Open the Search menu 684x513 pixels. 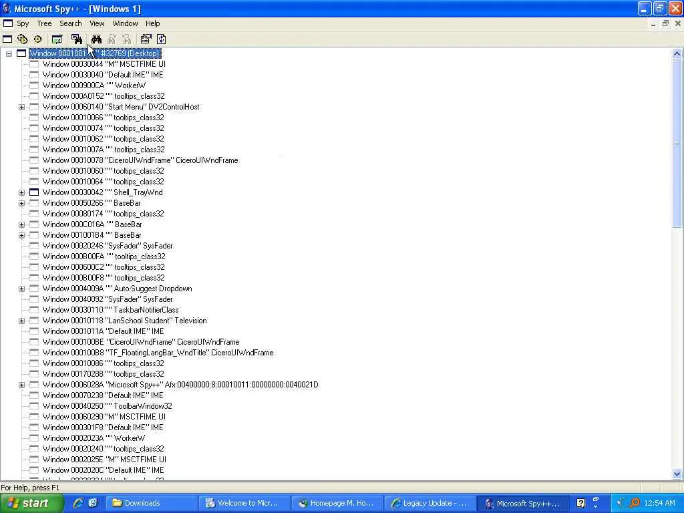71,23
